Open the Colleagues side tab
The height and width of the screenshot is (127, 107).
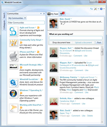click(4, 25)
